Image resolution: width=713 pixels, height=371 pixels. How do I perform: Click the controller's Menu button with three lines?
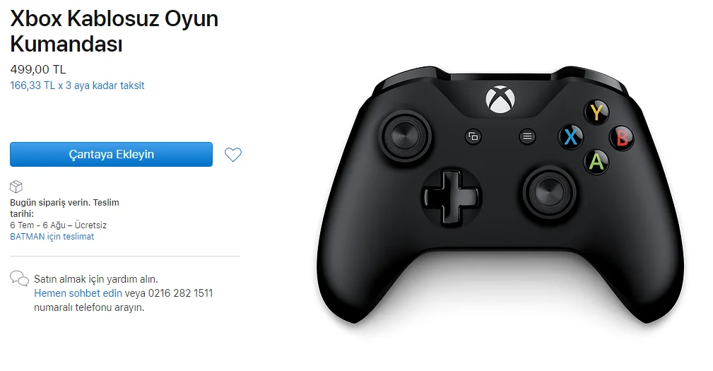(527, 136)
